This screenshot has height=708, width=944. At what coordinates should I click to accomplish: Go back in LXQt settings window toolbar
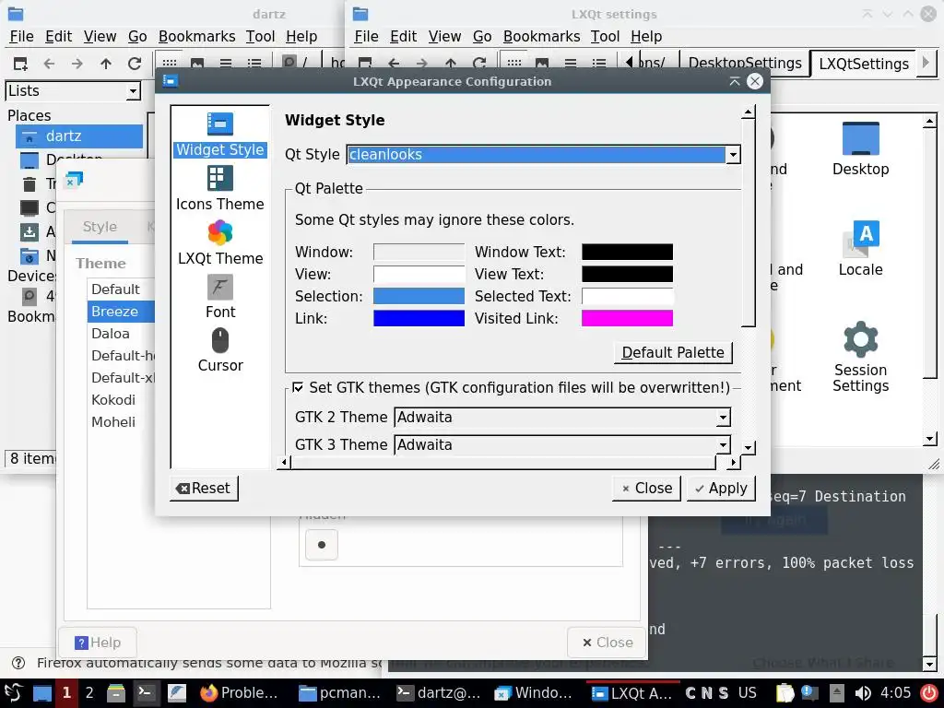click(394, 64)
